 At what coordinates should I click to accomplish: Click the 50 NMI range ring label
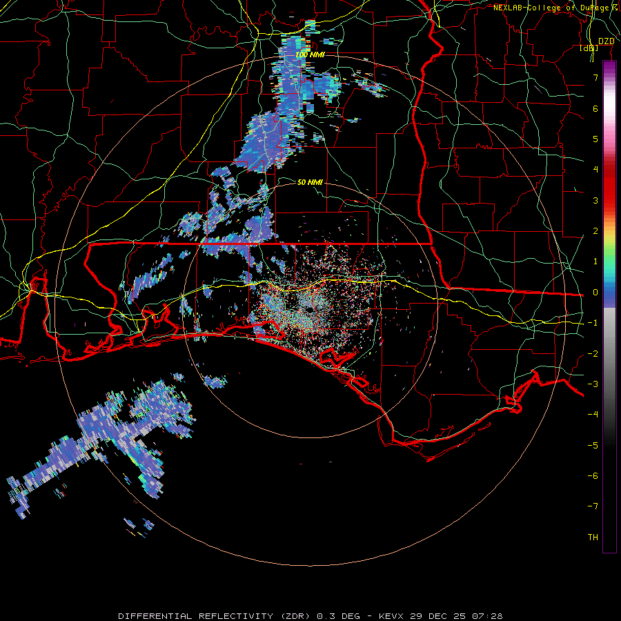pos(310,182)
